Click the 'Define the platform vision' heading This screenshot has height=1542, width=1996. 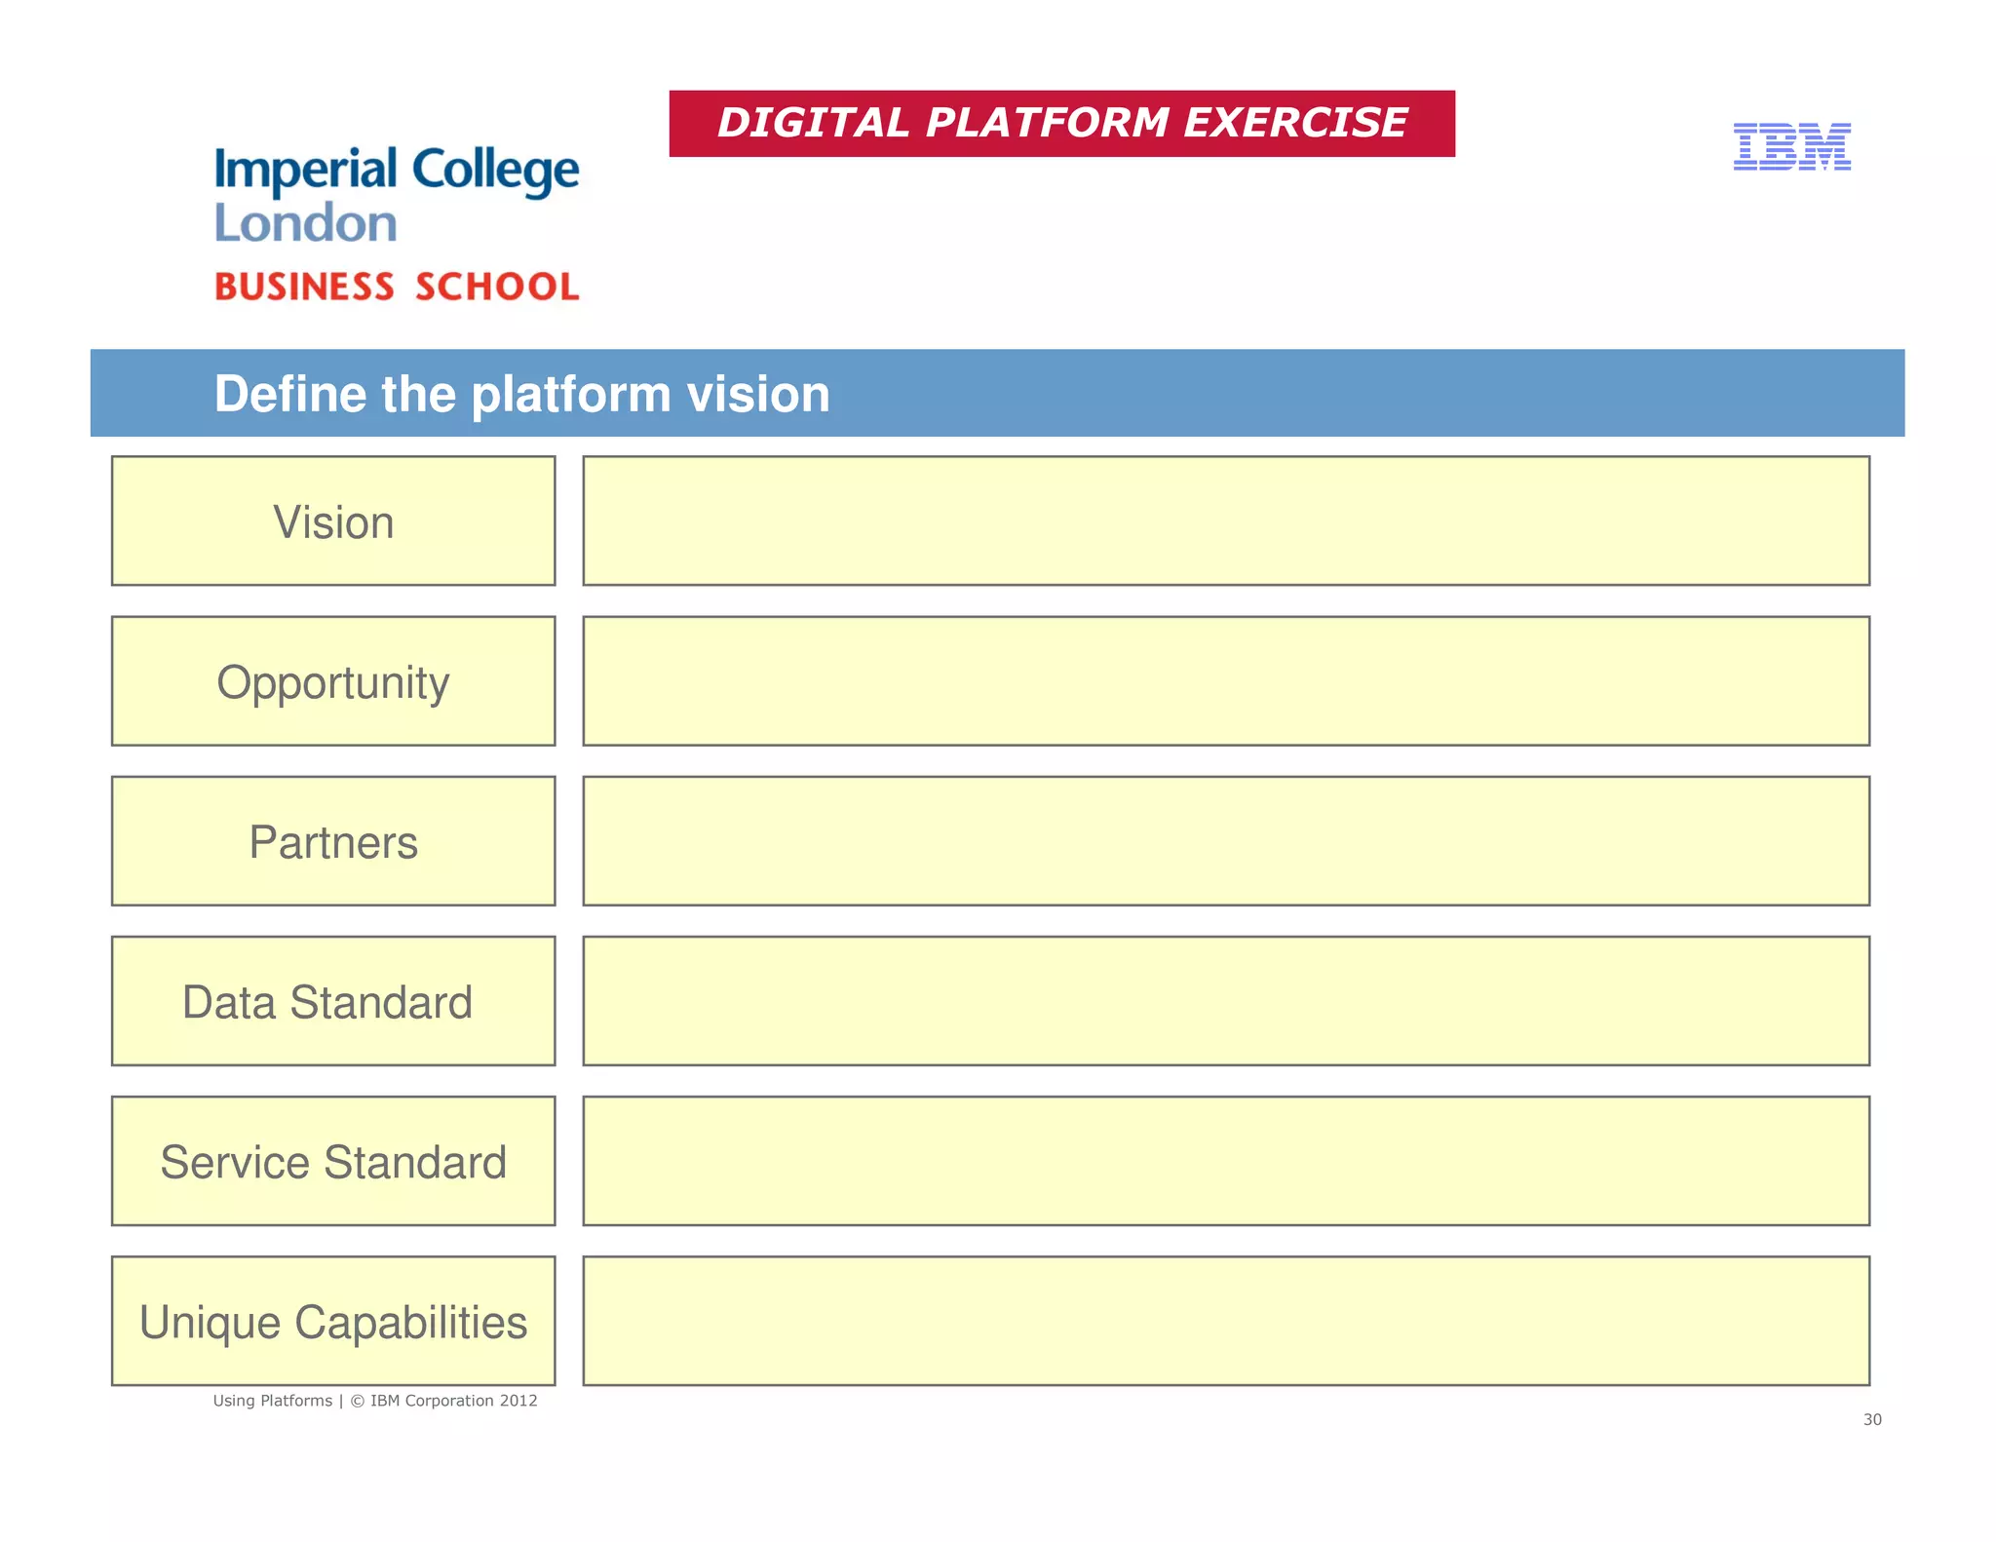pos(521,394)
